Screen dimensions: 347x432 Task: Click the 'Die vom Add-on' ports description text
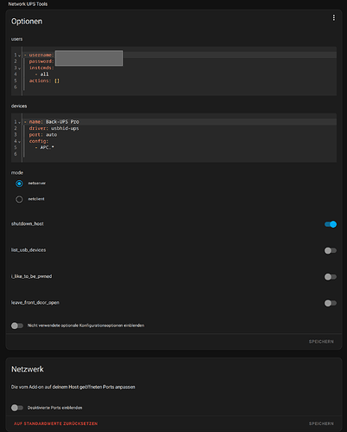[73, 387]
